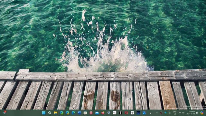
Task: Open the badged Edge icon beside File Explorer
Action: pos(61,113)
